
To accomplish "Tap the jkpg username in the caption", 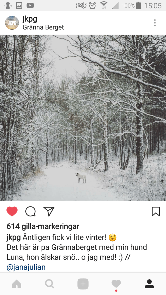I will click(x=13, y=238).
